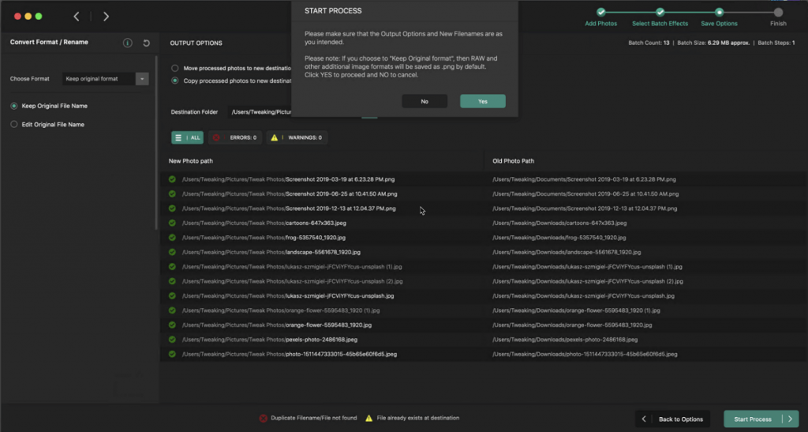Navigate back with the left arrow
This screenshot has height=432, width=808.
point(77,17)
